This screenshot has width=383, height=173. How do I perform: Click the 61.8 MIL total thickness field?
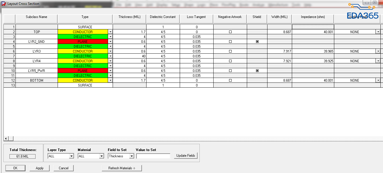click(x=23, y=156)
